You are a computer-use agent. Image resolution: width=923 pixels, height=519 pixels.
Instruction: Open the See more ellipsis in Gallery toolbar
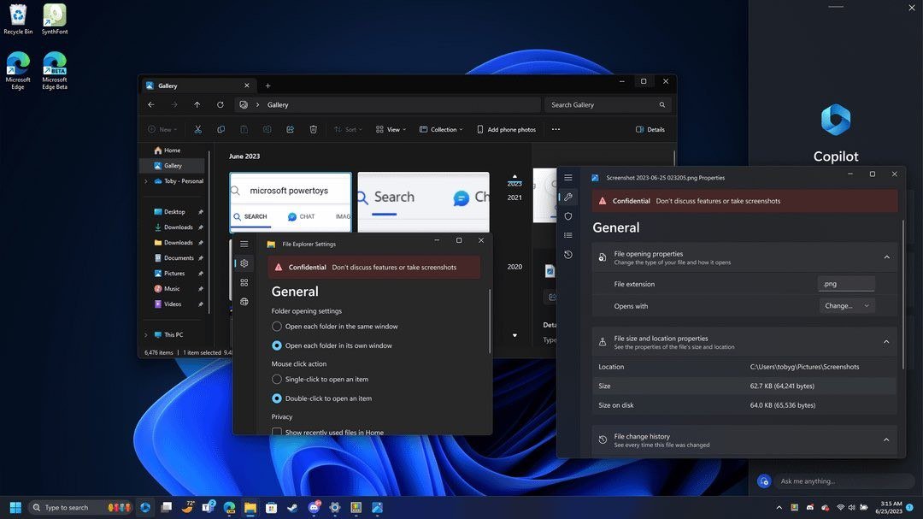tap(556, 129)
